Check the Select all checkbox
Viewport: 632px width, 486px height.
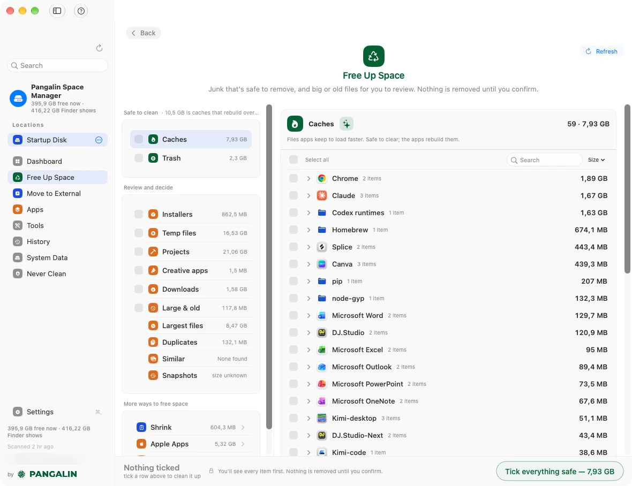(294, 160)
